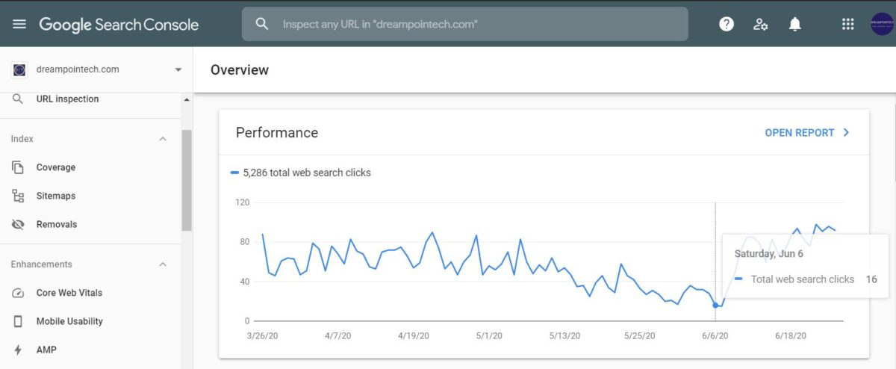The width and height of the screenshot is (896, 369).
Task: Open the Google apps grid
Action: coord(847,24)
